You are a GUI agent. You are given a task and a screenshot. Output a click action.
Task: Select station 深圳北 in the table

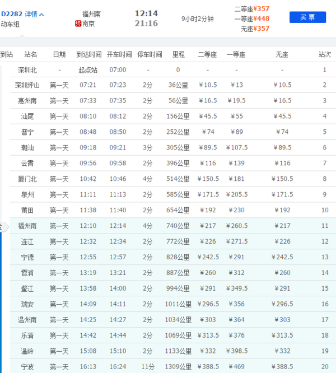click(27, 70)
